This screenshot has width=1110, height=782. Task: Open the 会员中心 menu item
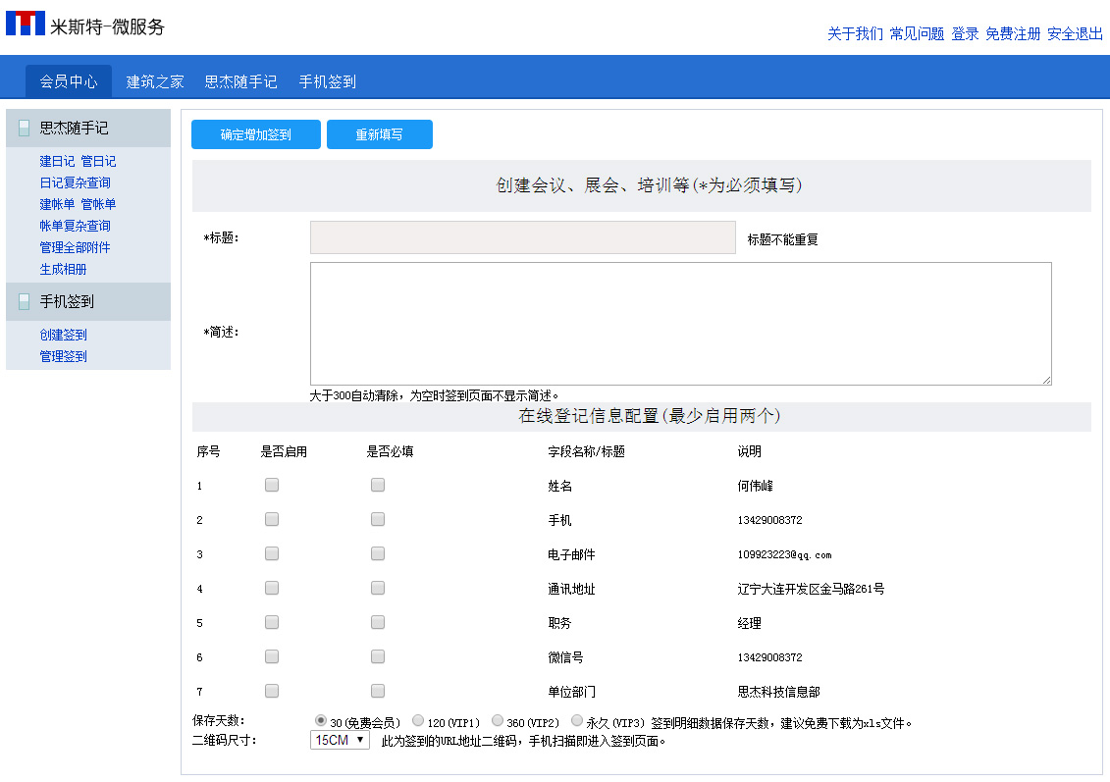tap(68, 81)
